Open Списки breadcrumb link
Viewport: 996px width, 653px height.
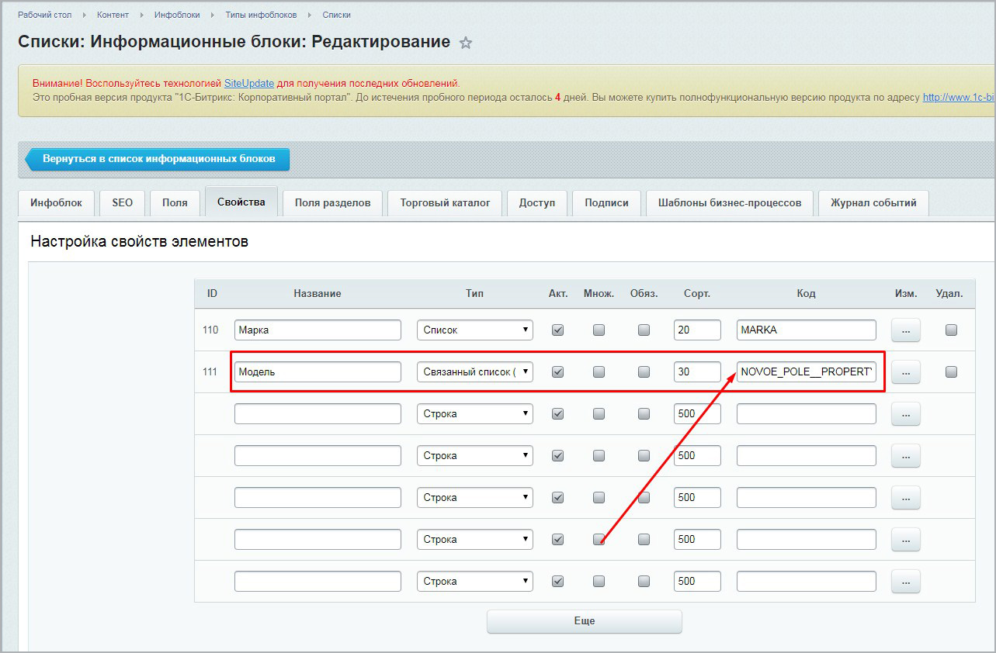coord(337,15)
